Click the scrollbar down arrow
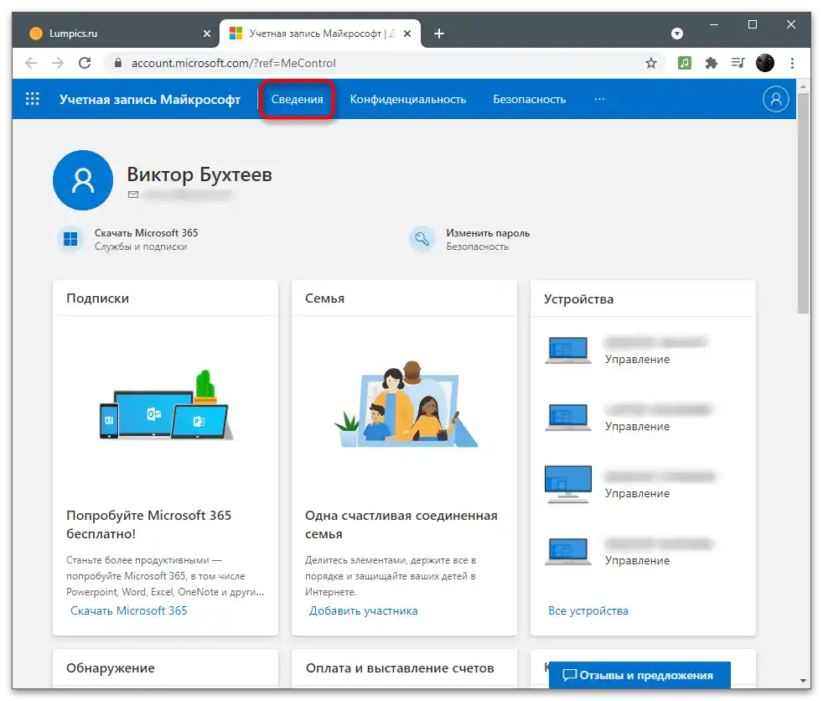This screenshot has height=701, width=823. coord(803,681)
